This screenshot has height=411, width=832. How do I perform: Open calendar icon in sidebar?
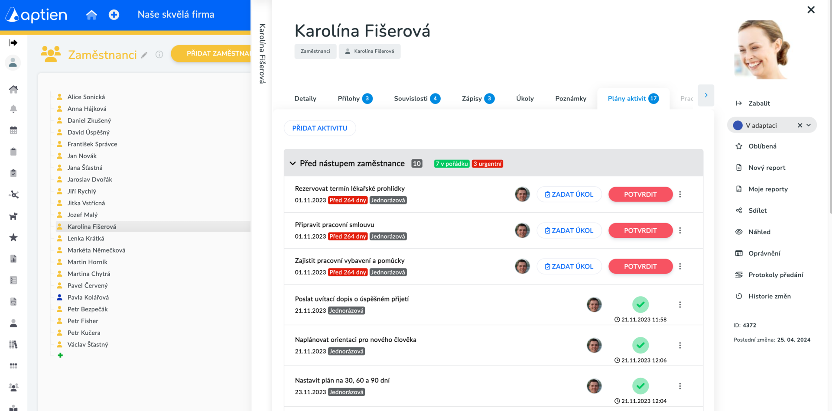pyautogui.click(x=13, y=130)
